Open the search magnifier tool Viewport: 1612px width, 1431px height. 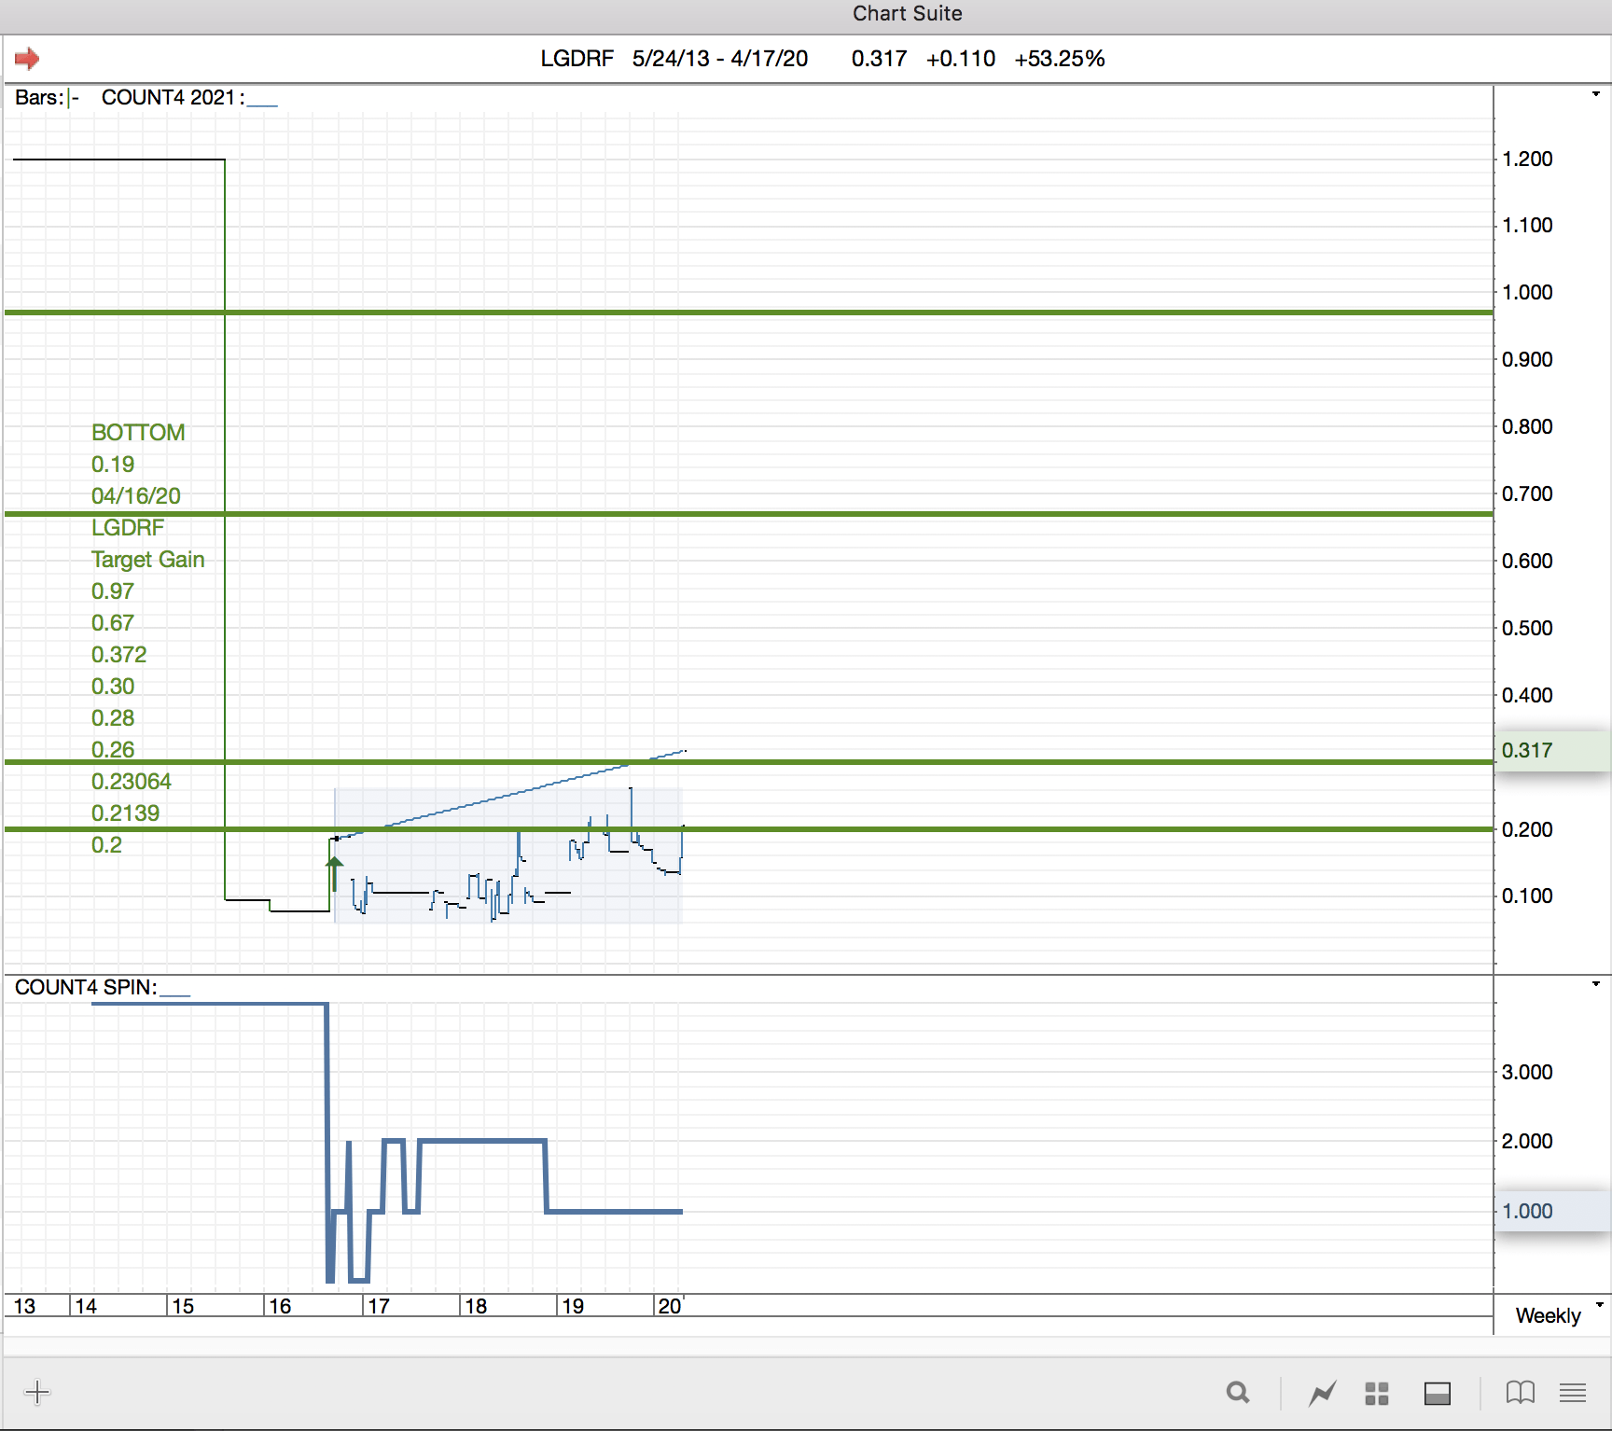[x=1238, y=1393]
